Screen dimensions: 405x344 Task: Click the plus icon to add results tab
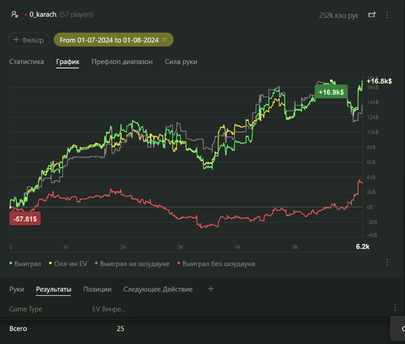(x=211, y=289)
